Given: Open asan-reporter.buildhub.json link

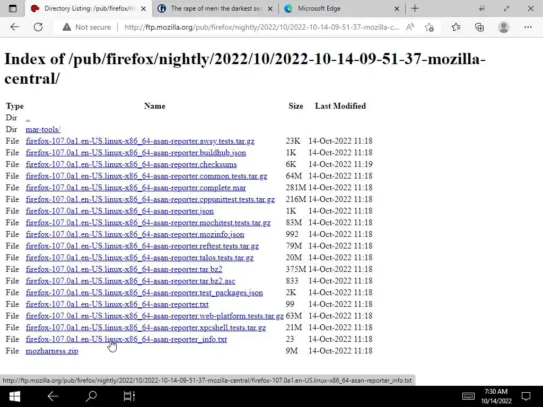Looking at the screenshot, I should click(136, 153).
